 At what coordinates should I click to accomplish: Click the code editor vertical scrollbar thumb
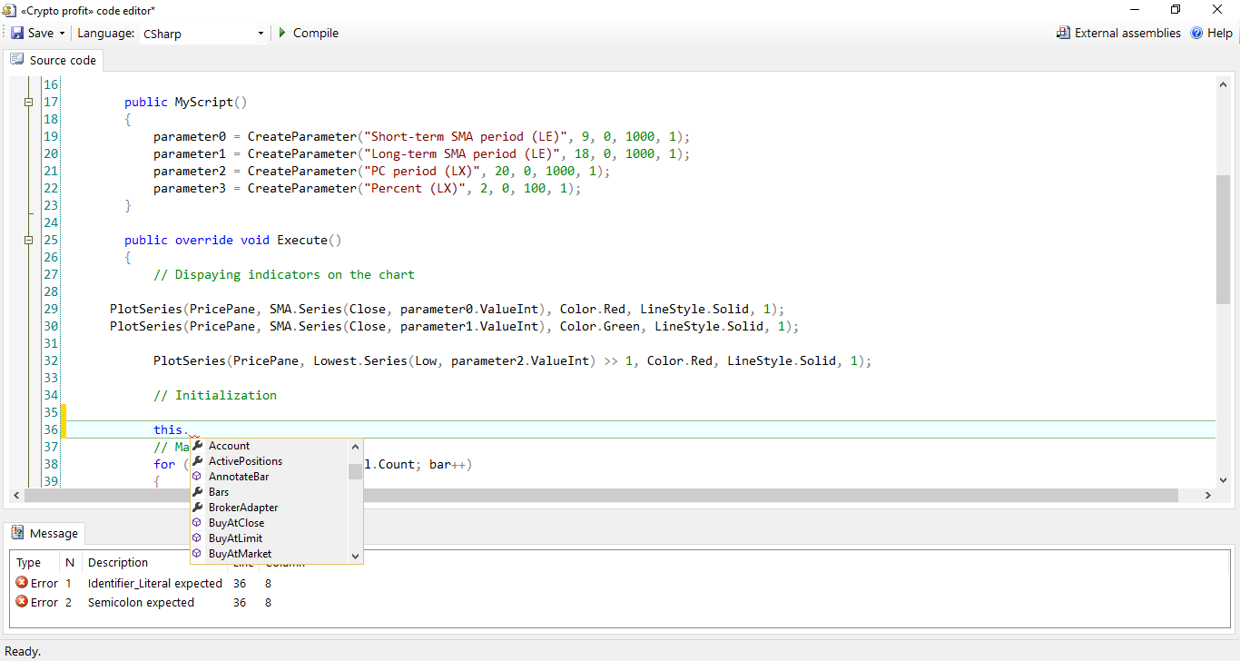(1223, 240)
